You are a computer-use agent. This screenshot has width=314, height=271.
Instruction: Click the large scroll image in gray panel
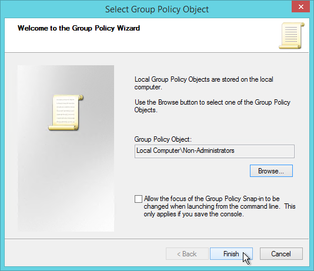click(66, 112)
